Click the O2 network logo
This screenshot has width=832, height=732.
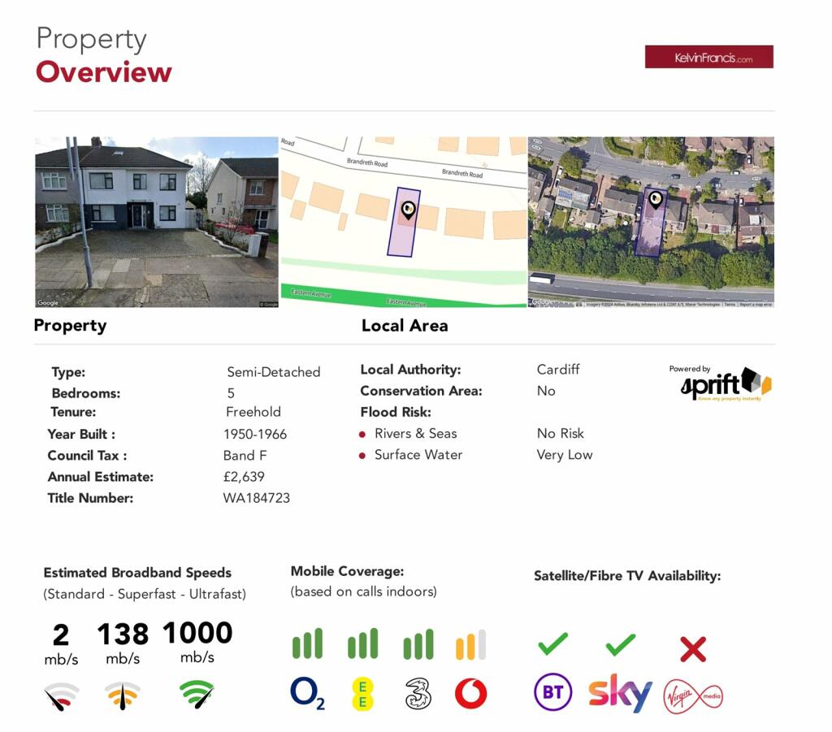click(307, 693)
